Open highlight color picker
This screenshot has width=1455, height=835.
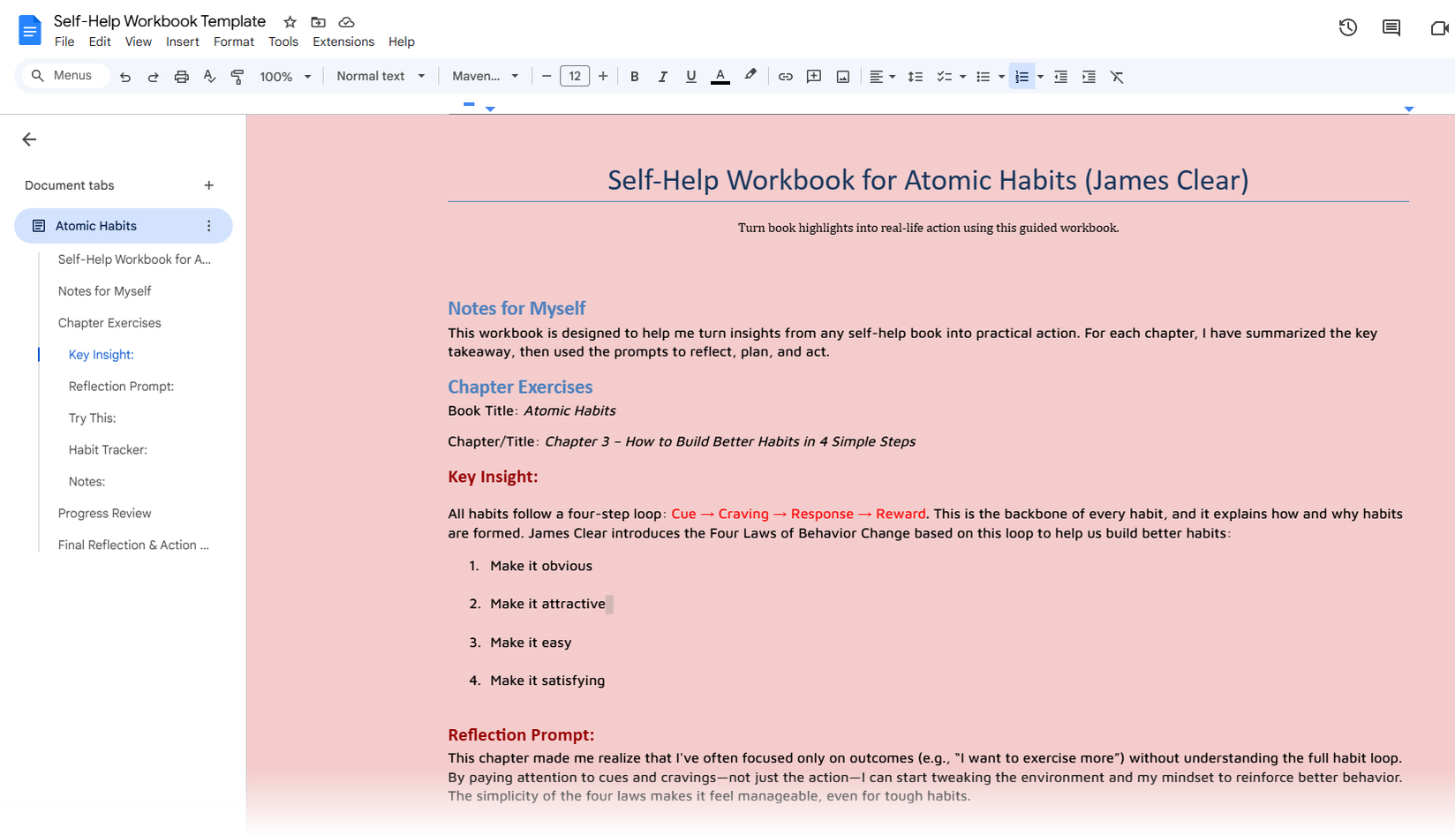750,77
